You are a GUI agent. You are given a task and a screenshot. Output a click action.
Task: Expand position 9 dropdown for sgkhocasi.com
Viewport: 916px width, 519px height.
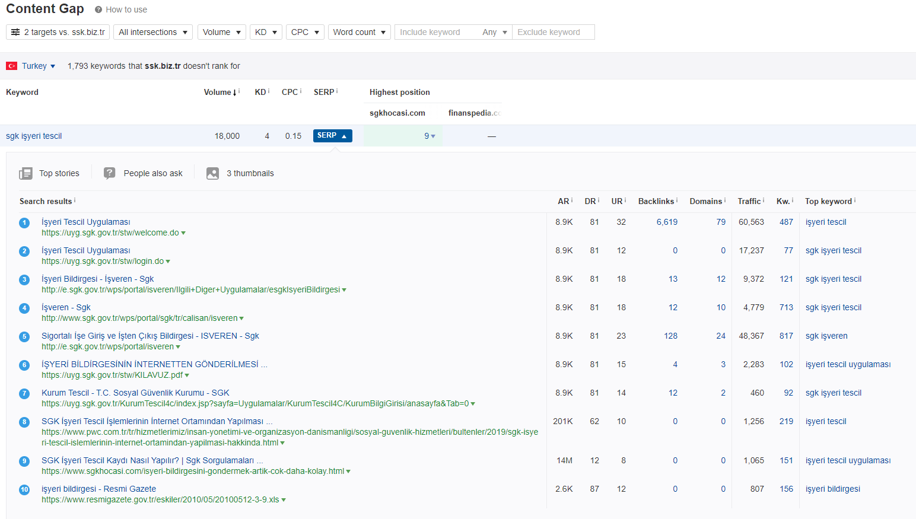430,136
